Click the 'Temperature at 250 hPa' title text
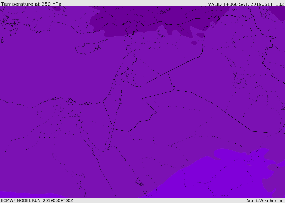The height and width of the screenshot is (203, 285). (31, 4)
